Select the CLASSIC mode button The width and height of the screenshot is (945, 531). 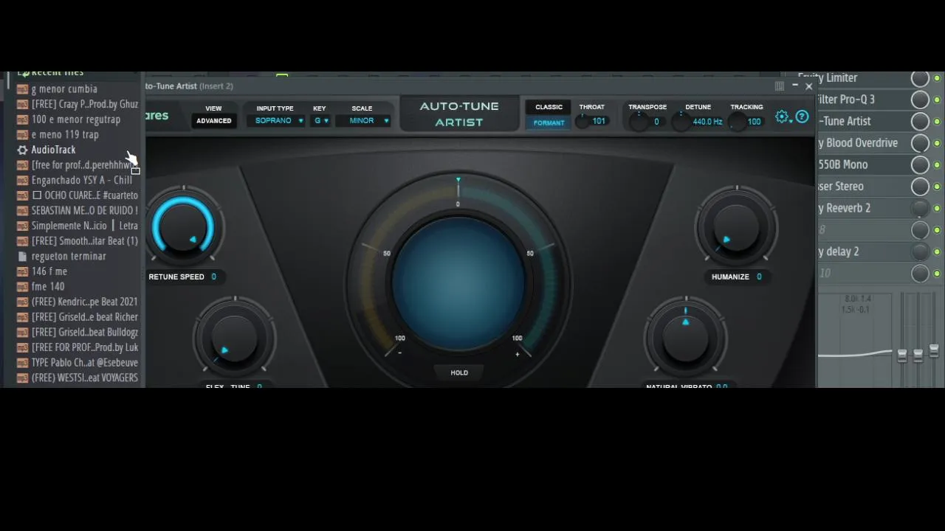pyautogui.click(x=549, y=108)
